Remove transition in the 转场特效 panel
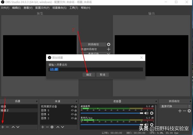Image resolution: width=193 pixels, height=135 pixels. coord(184,111)
